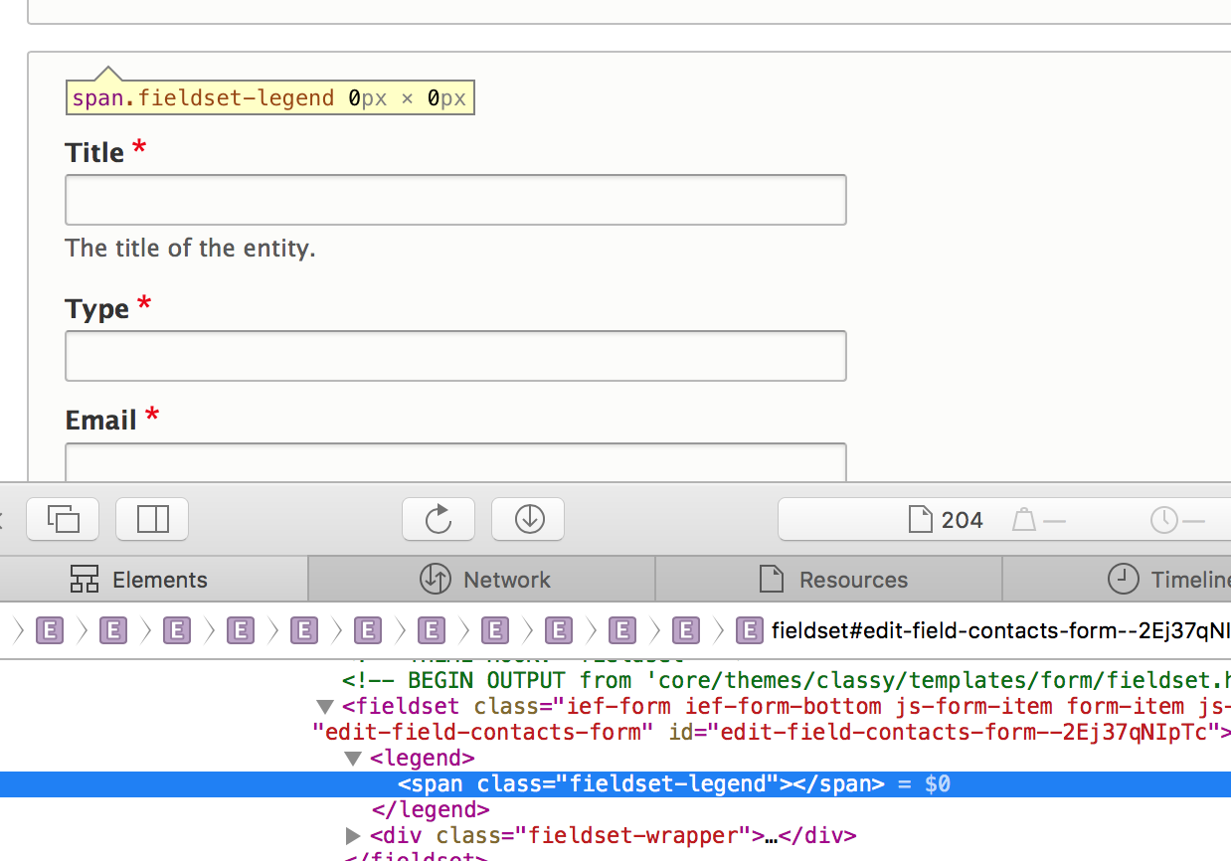
Task: Reload the page from the inspector toolbar
Action: pyautogui.click(x=438, y=519)
